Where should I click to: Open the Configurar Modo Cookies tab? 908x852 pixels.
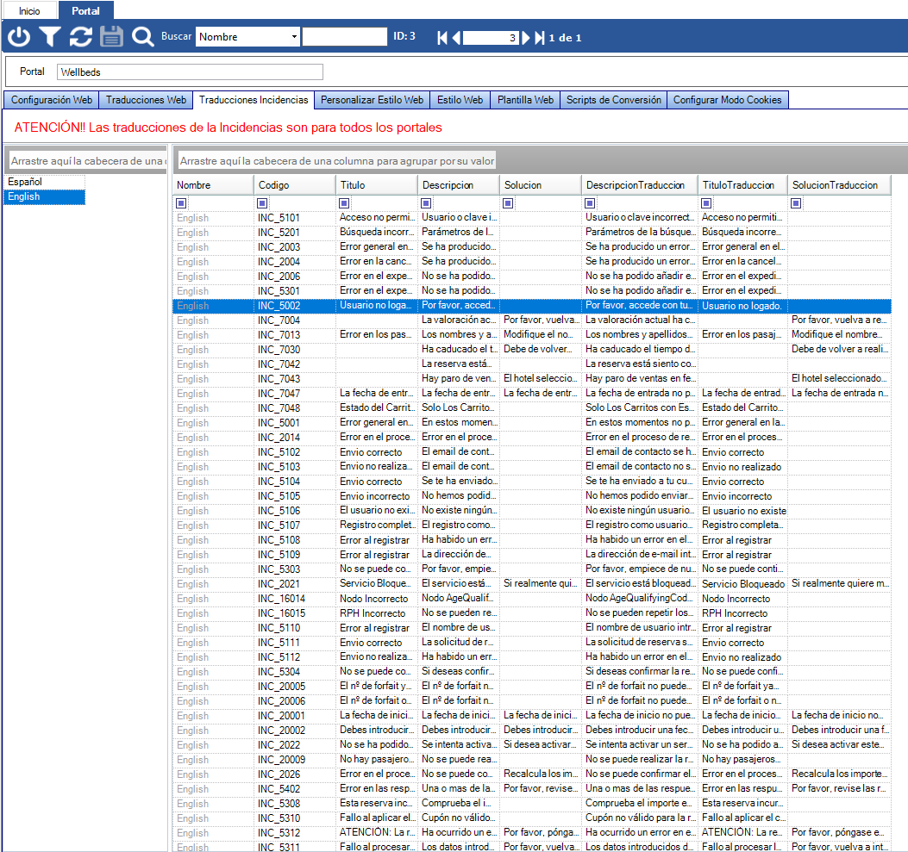tap(727, 100)
